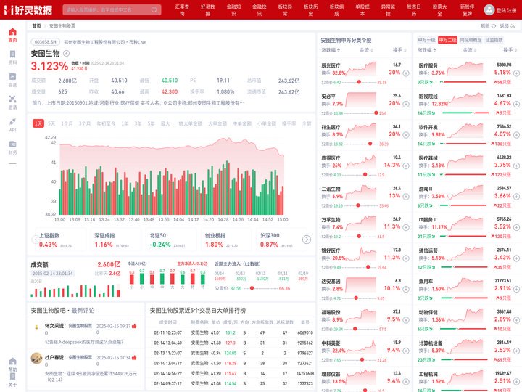Open the 全屏 fullscreen chart button
522x392 pixels.
click(306, 123)
